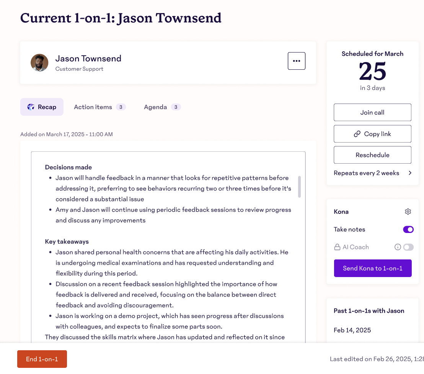Open the three-dot options menu
The image size is (424, 374).
[296, 61]
